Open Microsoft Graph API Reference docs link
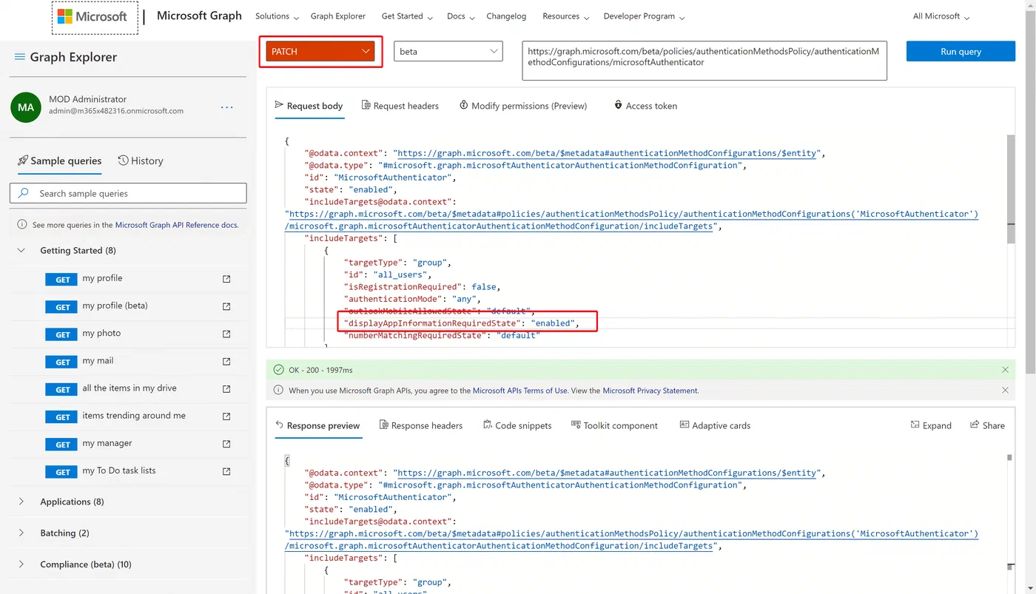The height and width of the screenshot is (594, 1036). click(x=177, y=225)
